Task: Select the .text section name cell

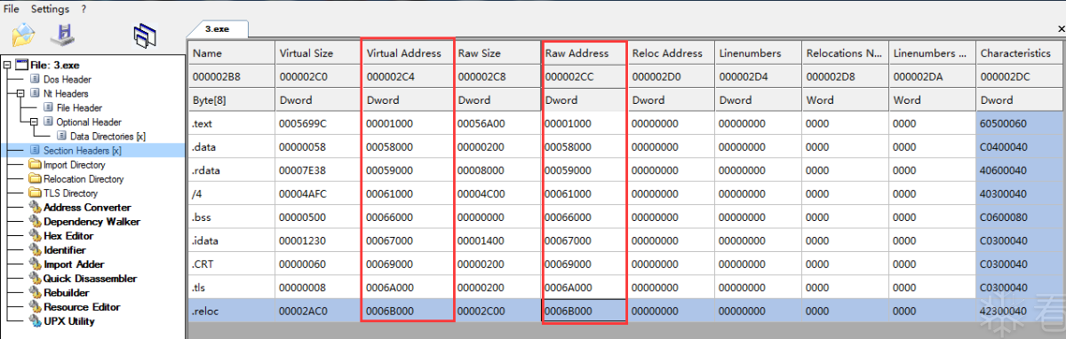Action: tap(231, 124)
